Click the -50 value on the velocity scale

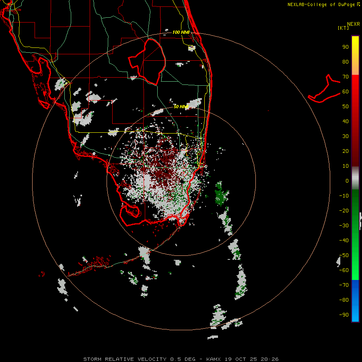click(x=344, y=255)
